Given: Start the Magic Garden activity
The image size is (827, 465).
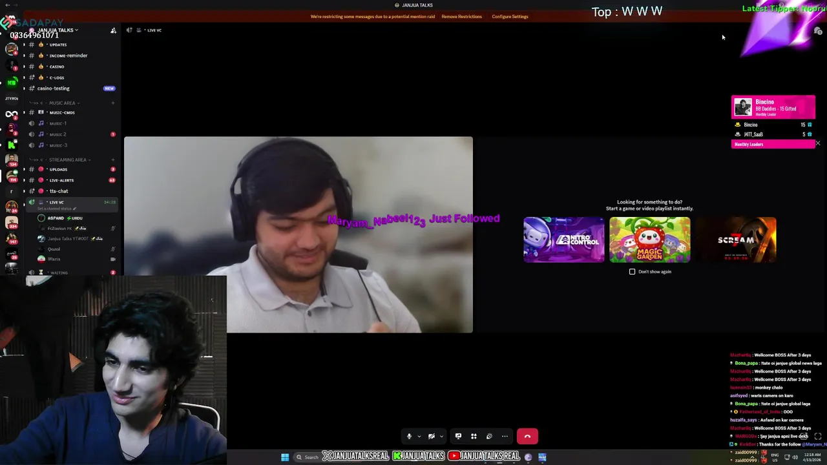Looking at the screenshot, I should pyautogui.click(x=649, y=240).
